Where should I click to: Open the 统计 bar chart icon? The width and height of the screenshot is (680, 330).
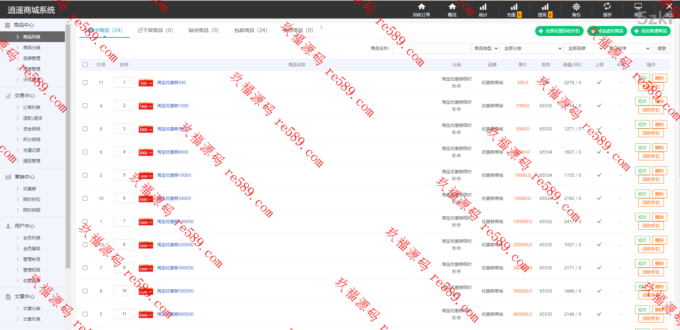tap(483, 7)
